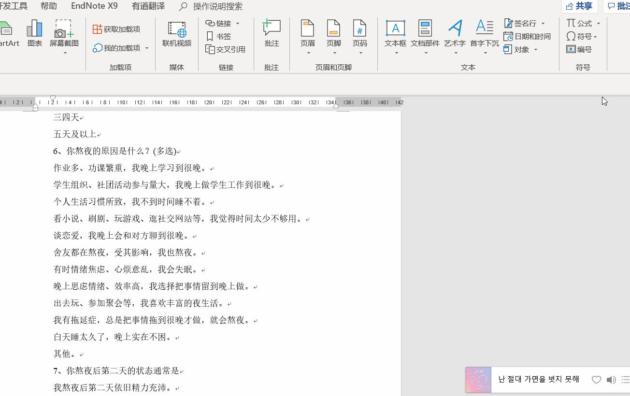This screenshot has height=396, width=630.
Task: Apply drop cap using 首字下沉
Action: pos(484,34)
